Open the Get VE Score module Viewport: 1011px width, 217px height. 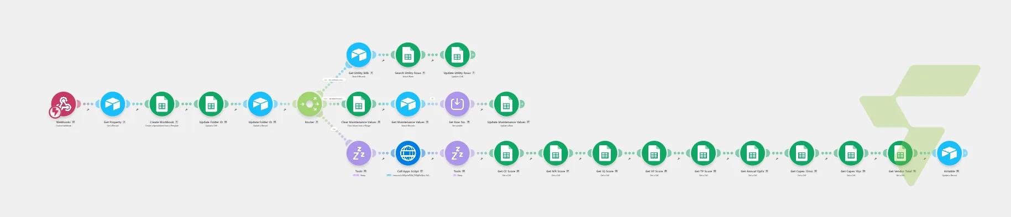tap(654, 153)
